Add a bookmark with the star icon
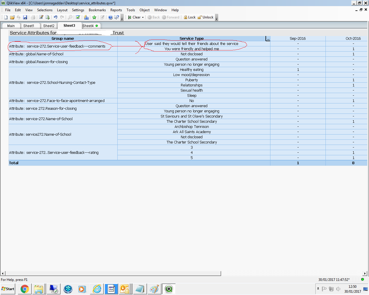Screen dimensions: 369x295 [94, 17]
